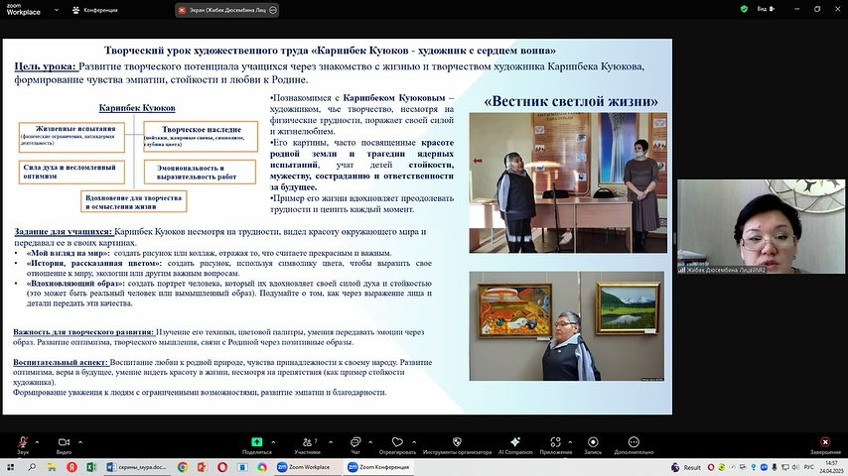
Task: Expand the arrow beside Участники
Action: [331, 442]
